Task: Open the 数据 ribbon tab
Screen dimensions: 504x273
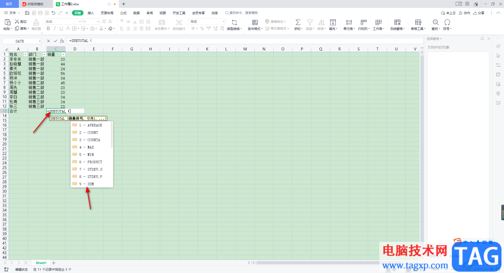Action: click(x=136, y=13)
